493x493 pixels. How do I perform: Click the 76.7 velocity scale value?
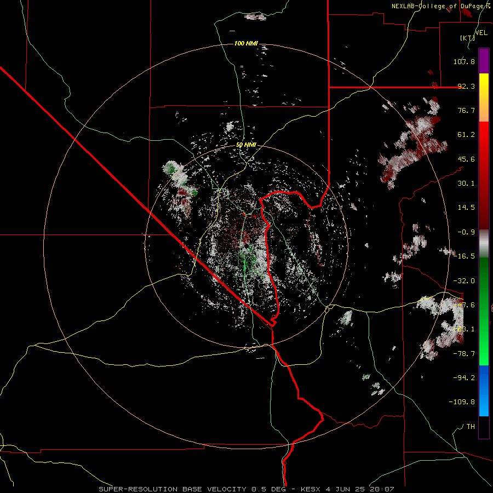point(466,110)
